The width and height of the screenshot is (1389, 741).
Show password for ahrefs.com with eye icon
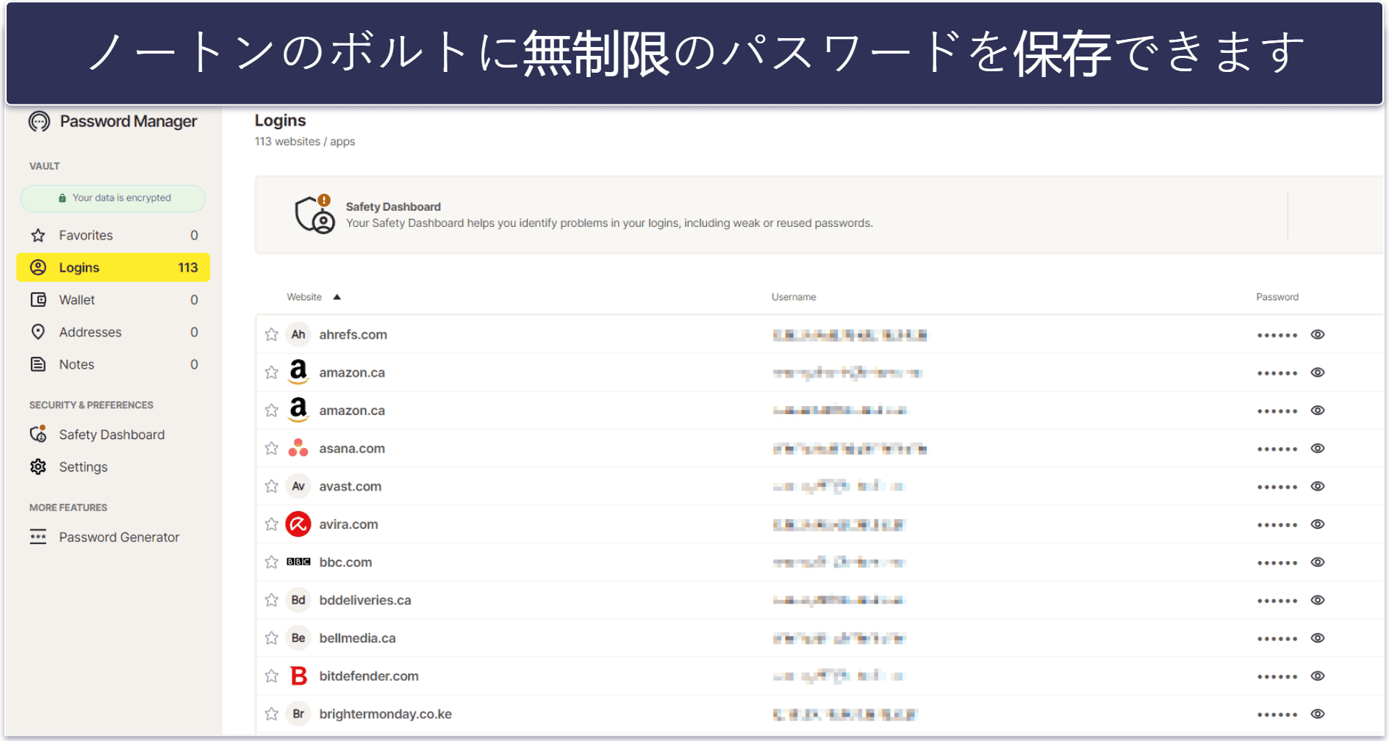1318,334
